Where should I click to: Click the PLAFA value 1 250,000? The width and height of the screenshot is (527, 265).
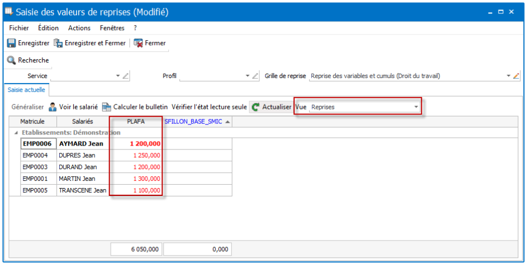click(146, 156)
